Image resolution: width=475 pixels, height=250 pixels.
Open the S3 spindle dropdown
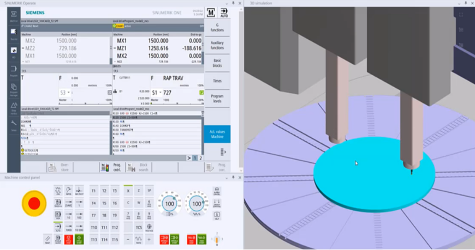pyautogui.click(x=65, y=93)
